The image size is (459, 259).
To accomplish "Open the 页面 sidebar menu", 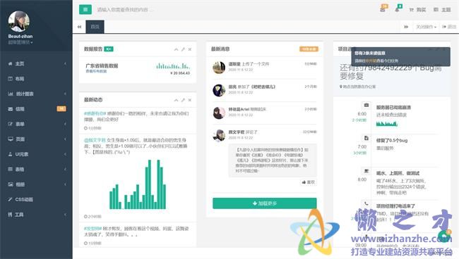I will (20, 139).
